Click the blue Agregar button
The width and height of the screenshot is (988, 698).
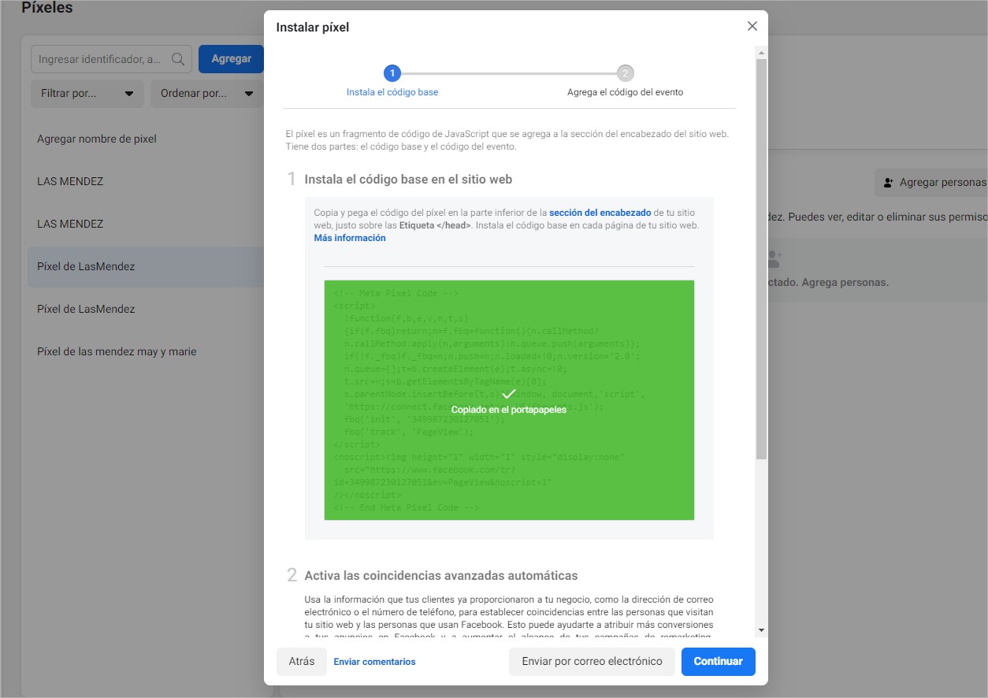(231, 59)
